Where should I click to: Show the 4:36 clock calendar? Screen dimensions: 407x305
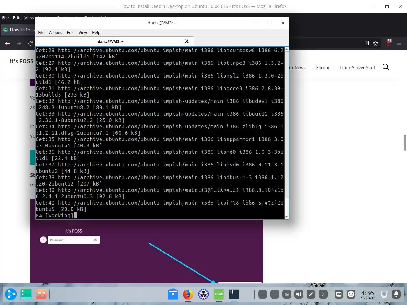tap(367, 295)
